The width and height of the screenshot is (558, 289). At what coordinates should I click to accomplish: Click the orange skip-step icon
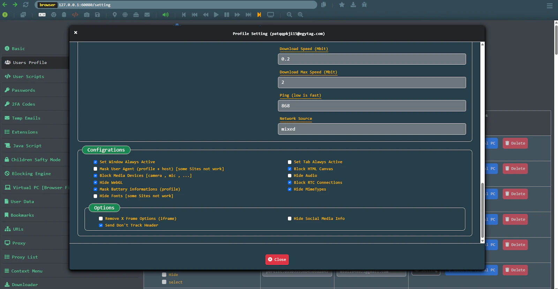click(259, 15)
